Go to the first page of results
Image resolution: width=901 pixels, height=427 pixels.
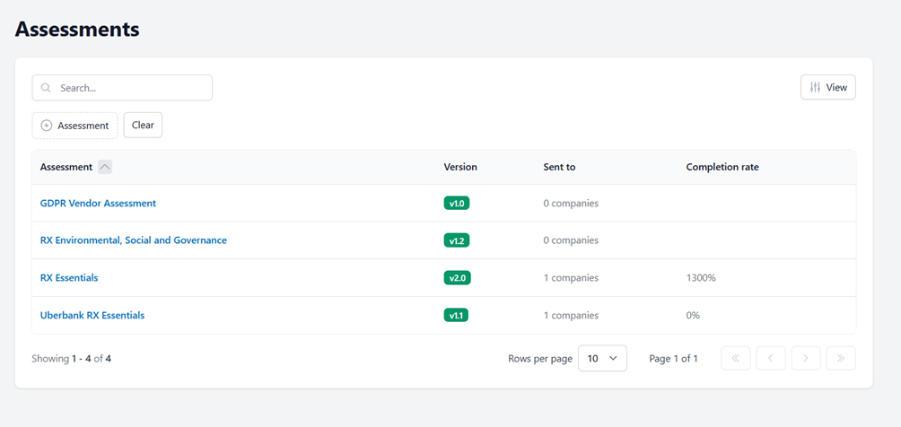pyautogui.click(x=735, y=358)
